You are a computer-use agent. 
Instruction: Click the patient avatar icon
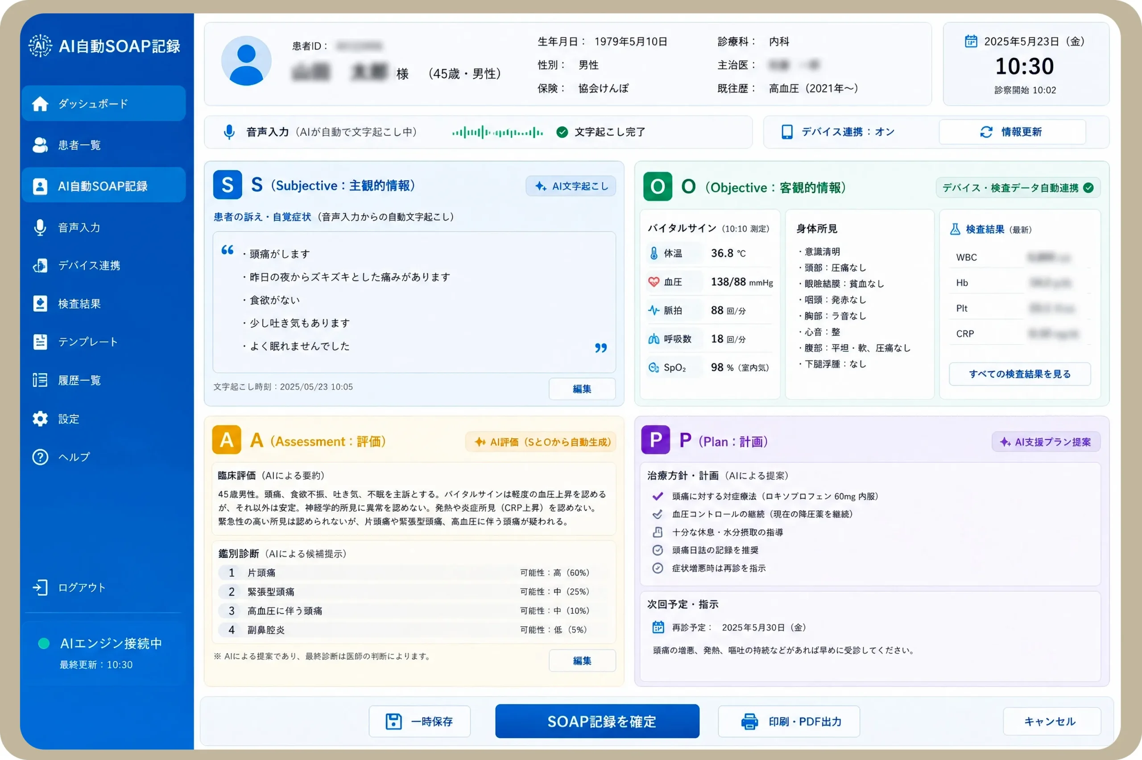point(246,61)
